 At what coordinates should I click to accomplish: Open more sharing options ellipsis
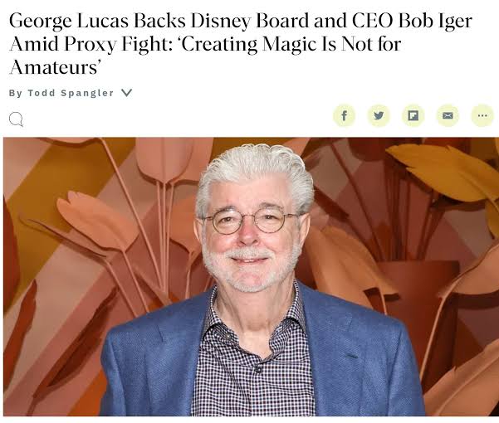482,115
